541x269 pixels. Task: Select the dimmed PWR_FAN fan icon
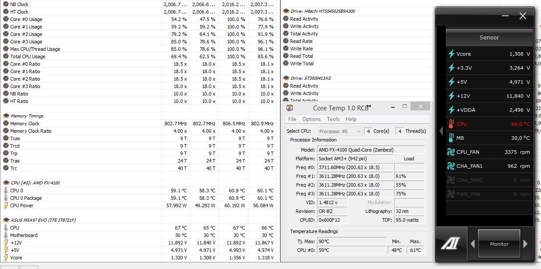[x=451, y=194]
